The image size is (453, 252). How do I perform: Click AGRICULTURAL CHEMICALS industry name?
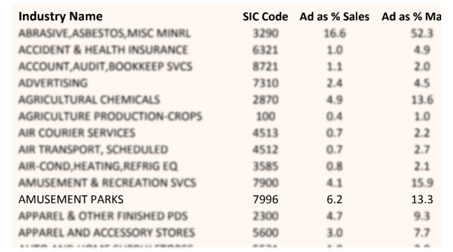(x=89, y=99)
